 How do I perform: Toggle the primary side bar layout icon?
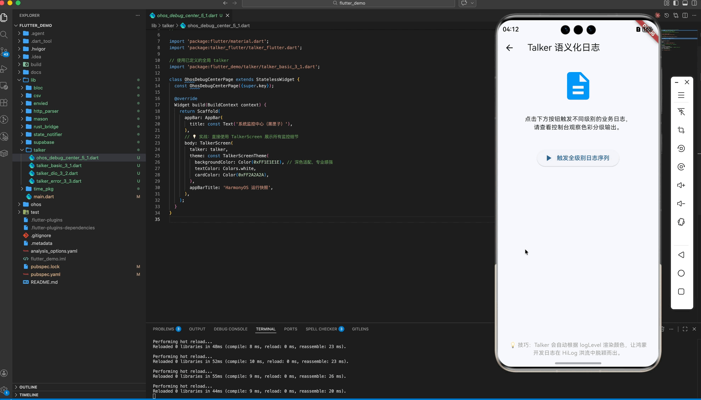click(676, 3)
